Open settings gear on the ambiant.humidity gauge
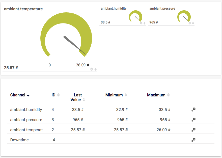222x158 pixels. [x=141, y=23]
